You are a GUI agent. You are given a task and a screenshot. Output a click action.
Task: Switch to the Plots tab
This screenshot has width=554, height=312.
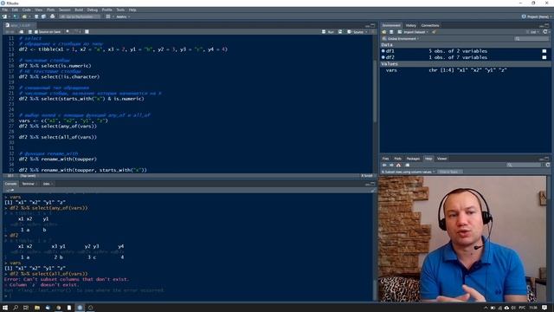[397, 159]
